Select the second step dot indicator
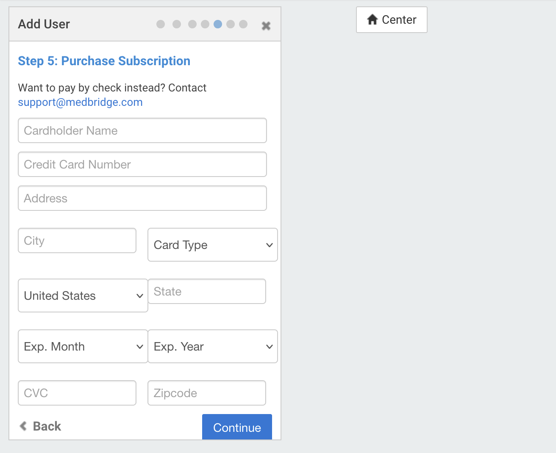This screenshot has height=453, width=556. coord(177,24)
